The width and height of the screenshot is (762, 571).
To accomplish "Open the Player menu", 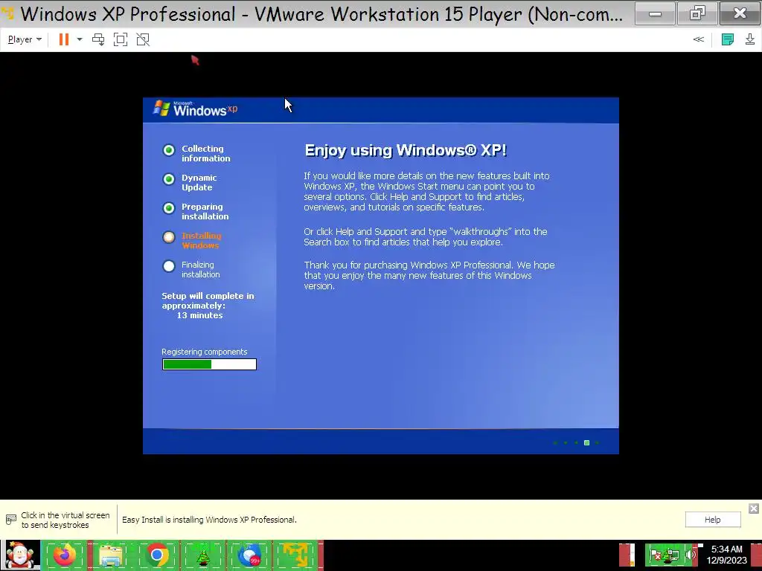I will pyautogui.click(x=25, y=39).
